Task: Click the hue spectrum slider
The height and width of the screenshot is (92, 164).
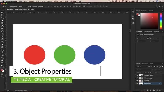Action: pyautogui.click(x=161, y=21)
